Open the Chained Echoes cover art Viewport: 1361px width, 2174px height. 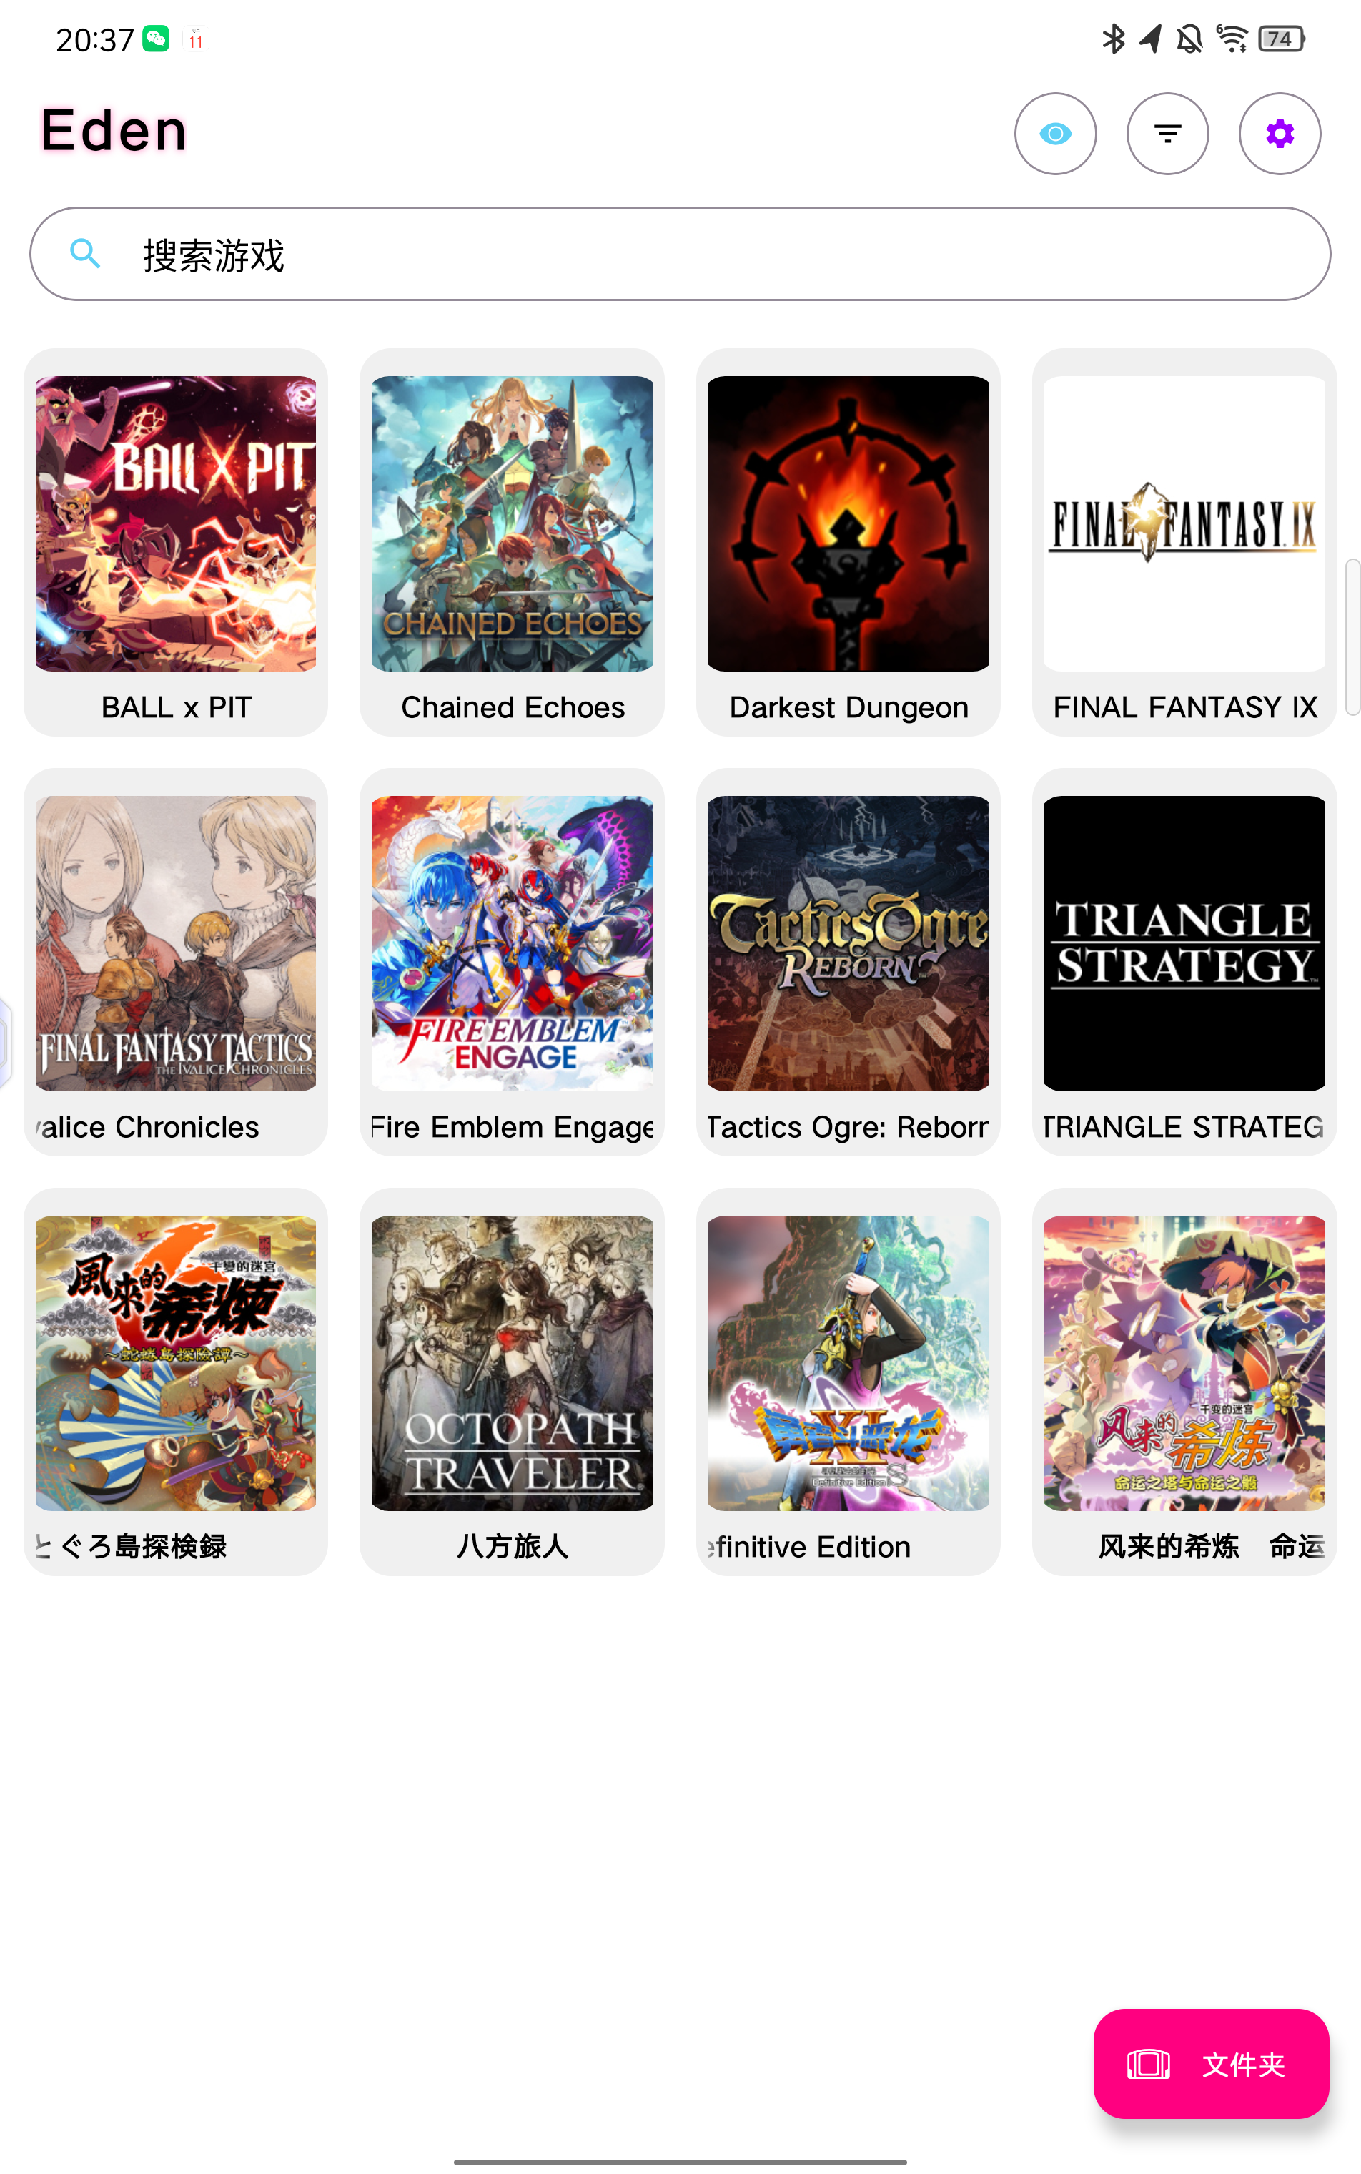511,523
